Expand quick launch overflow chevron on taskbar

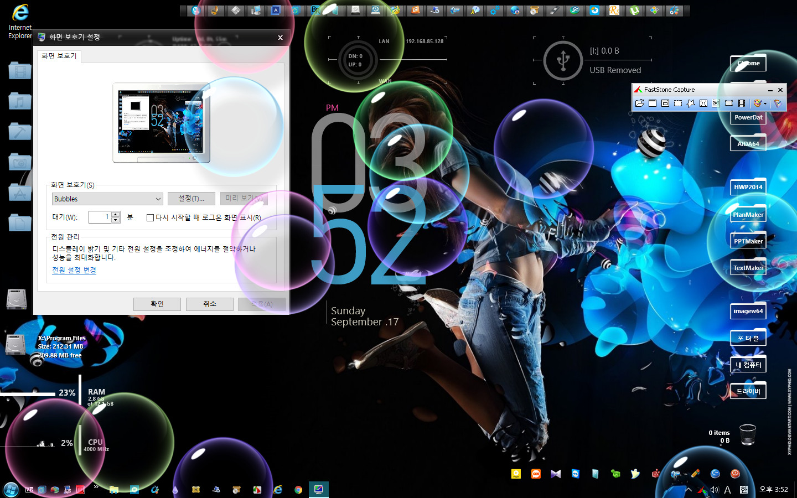pyautogui.click(x=96, y=487)
